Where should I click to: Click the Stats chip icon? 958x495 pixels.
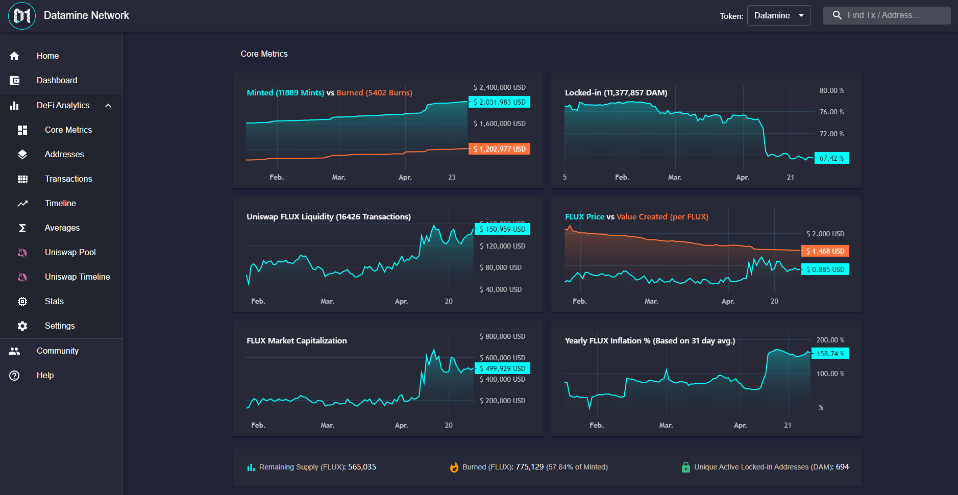point(22,302)
